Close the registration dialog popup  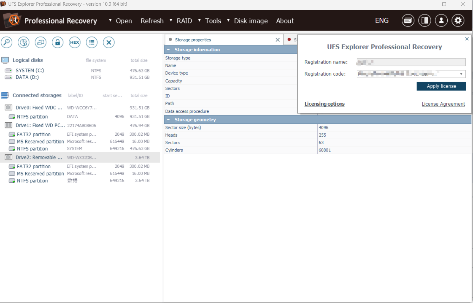click(x=467, y=39)
